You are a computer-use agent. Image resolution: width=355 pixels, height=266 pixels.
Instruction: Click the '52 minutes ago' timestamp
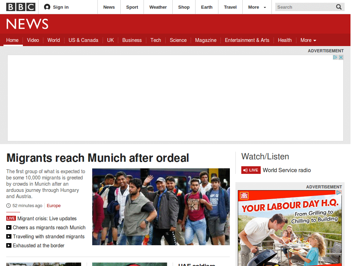point(27,206)
